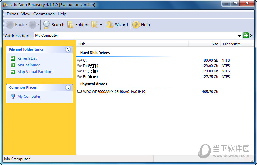Collapse the Common Places panel

(x=68, y=87)
